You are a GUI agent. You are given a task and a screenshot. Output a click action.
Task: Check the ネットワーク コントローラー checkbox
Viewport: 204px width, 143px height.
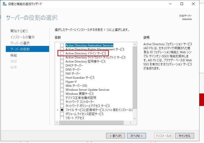click(x=62, y=102)
